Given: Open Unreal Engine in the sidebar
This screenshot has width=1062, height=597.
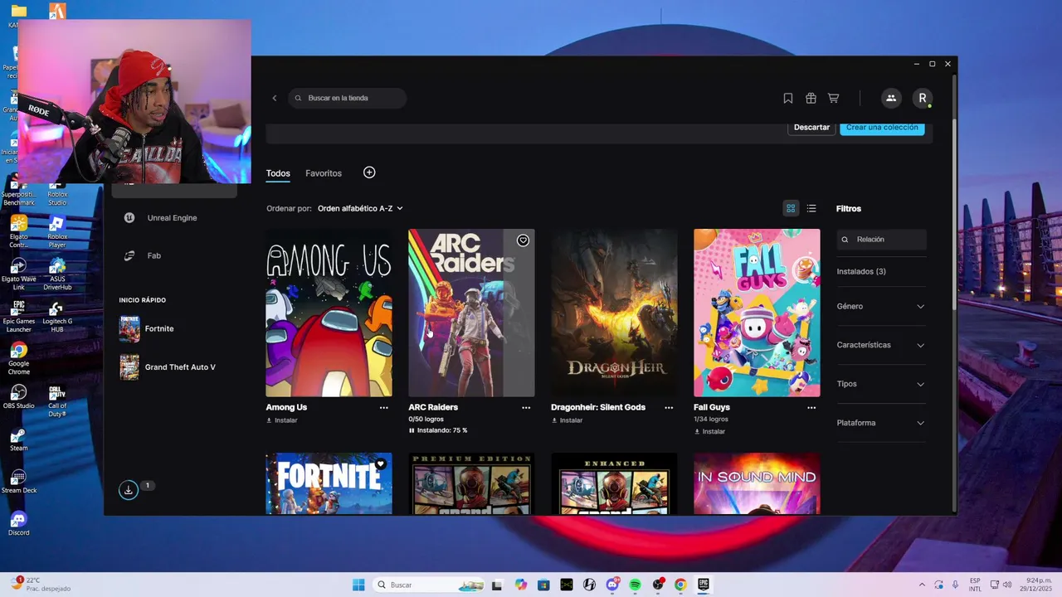Looking at the screenshot, I should (x=172, y=218).
